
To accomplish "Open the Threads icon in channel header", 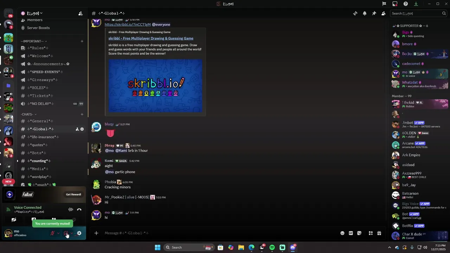I will click(x=355, y=13).
